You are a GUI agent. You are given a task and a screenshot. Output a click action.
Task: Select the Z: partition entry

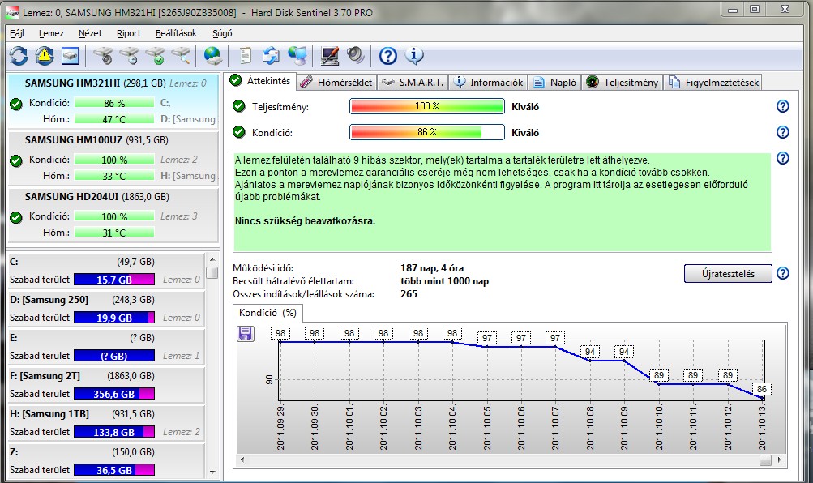[105, 461]
